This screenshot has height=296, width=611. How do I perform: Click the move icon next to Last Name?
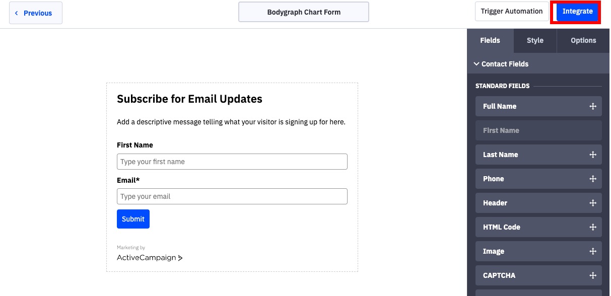point(593,155)
